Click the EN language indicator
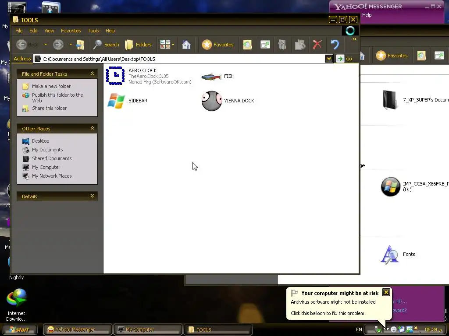Viewport: 449px width, 336px height. click(359, 329)
